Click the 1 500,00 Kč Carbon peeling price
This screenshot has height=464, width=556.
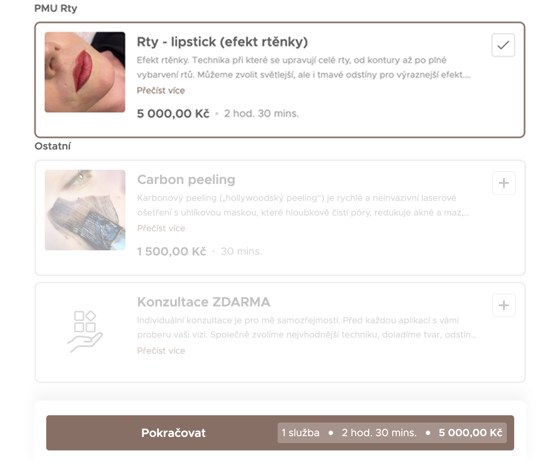tap(171, 251)
